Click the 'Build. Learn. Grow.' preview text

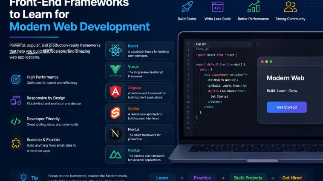point(282,91)
